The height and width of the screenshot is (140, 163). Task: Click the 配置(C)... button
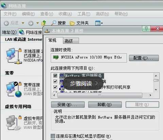tap(144, 58)
